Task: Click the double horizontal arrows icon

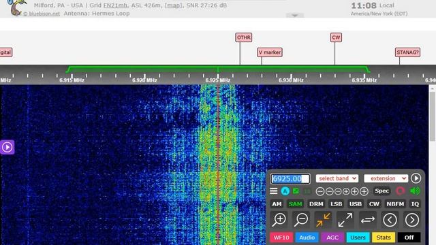Action: point(368,220)
